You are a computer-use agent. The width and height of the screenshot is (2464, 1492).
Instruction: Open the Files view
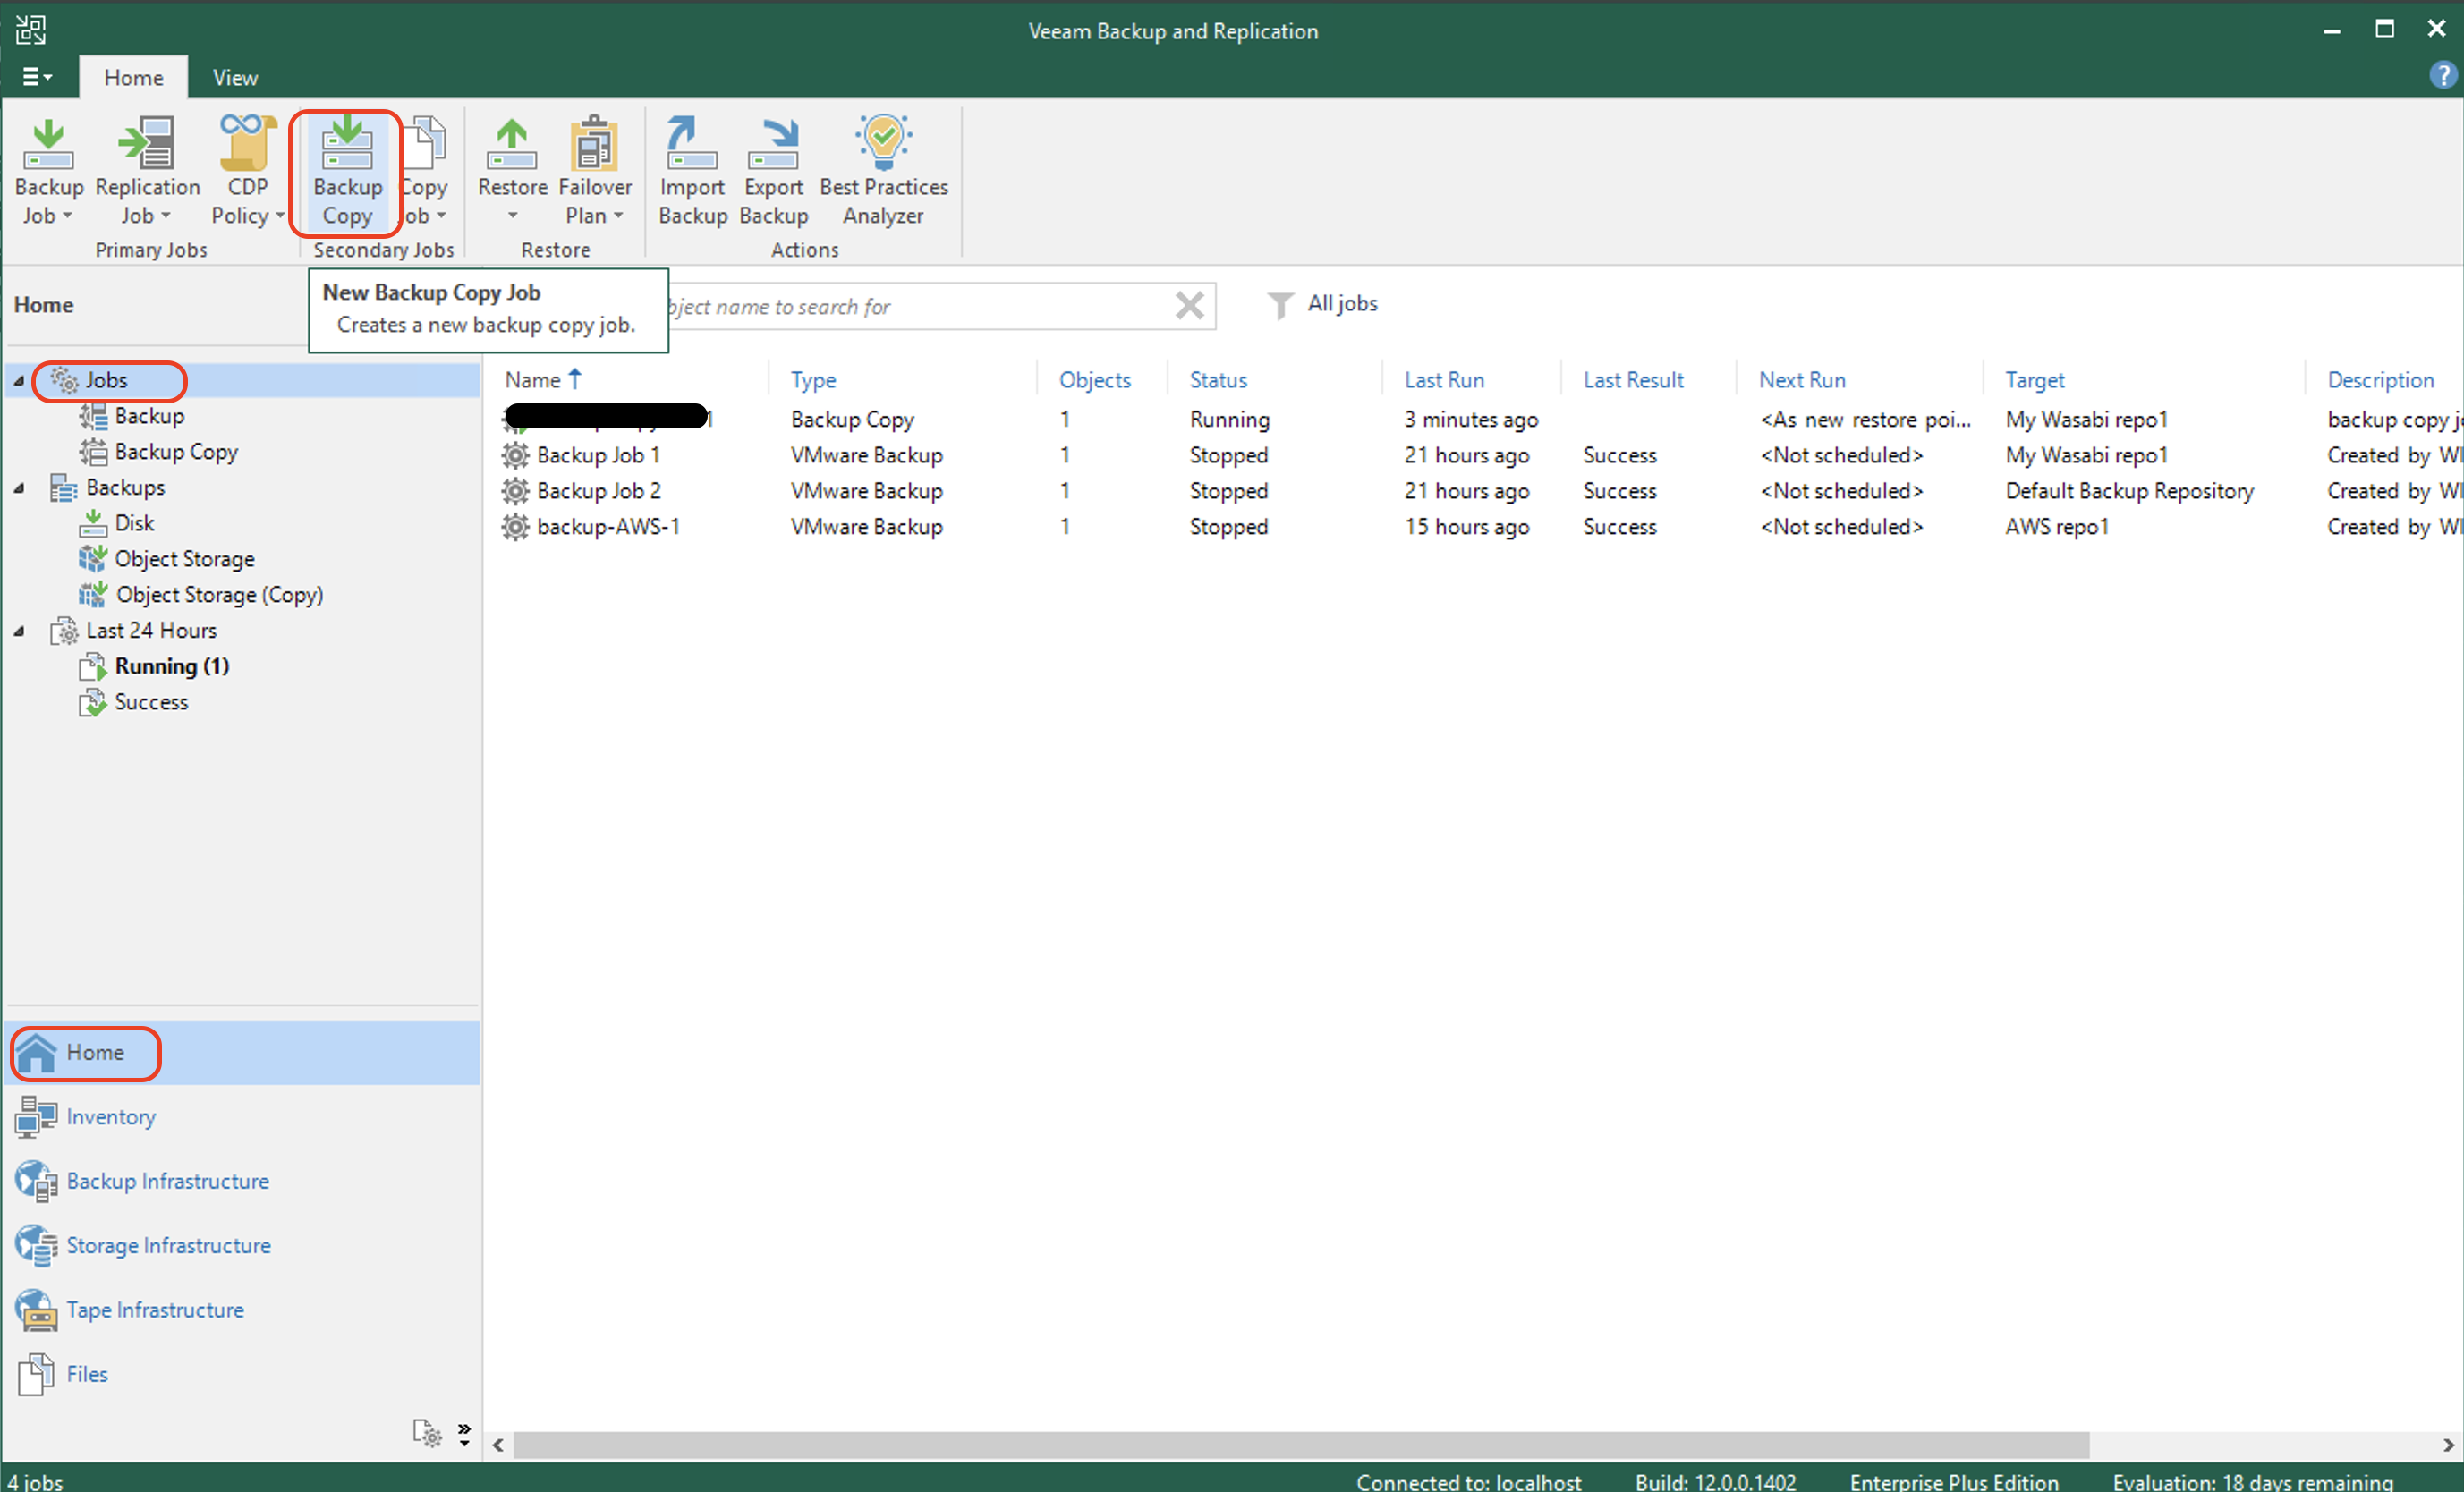coord(242,1374)
